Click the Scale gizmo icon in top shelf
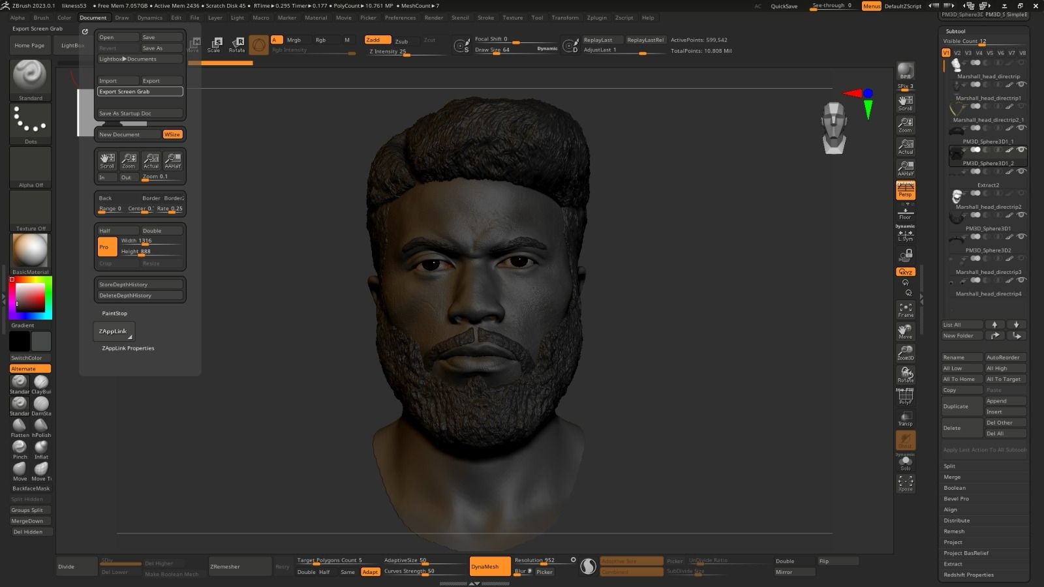This screenshot has width=1044, height=587. (215, 44)
